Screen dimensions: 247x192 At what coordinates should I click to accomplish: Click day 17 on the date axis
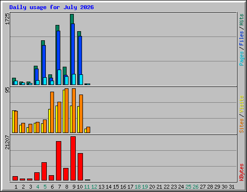(130, 187)
